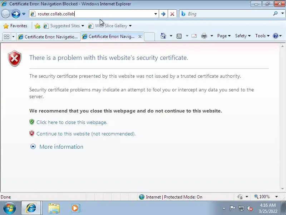Open the Windows Start menu
The image size is (286, 215).
[x=10, y=208]
